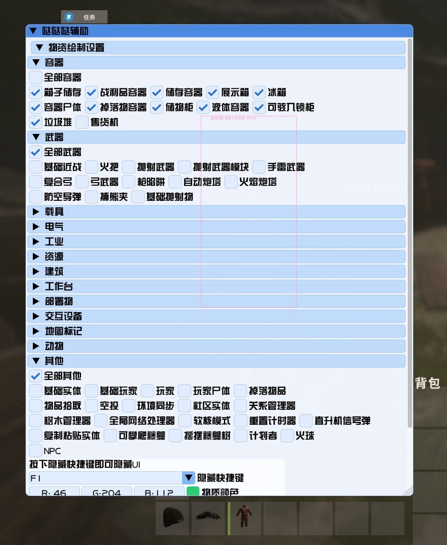The image size is (447, 545).
Task: Enable the NPC checkbox
Action: tap(35, 450)
